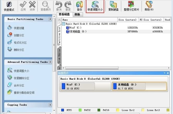Click the 重新分配自由空间 icon in sidebar
The height and width of the screenshot is (114, 173).
coord(10,92)
